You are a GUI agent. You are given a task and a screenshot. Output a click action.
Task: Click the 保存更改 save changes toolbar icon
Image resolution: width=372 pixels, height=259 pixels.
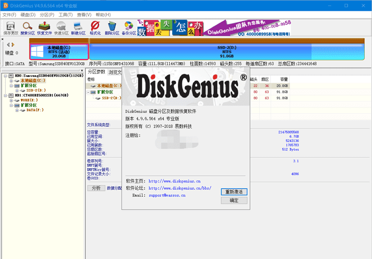tap(10, 28)
